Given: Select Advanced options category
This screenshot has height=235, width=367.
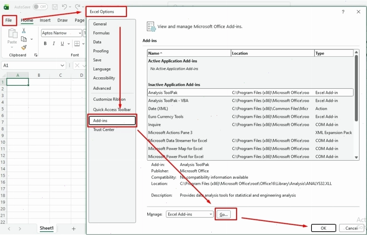Looking at the screenshot, I should [112, 88].
